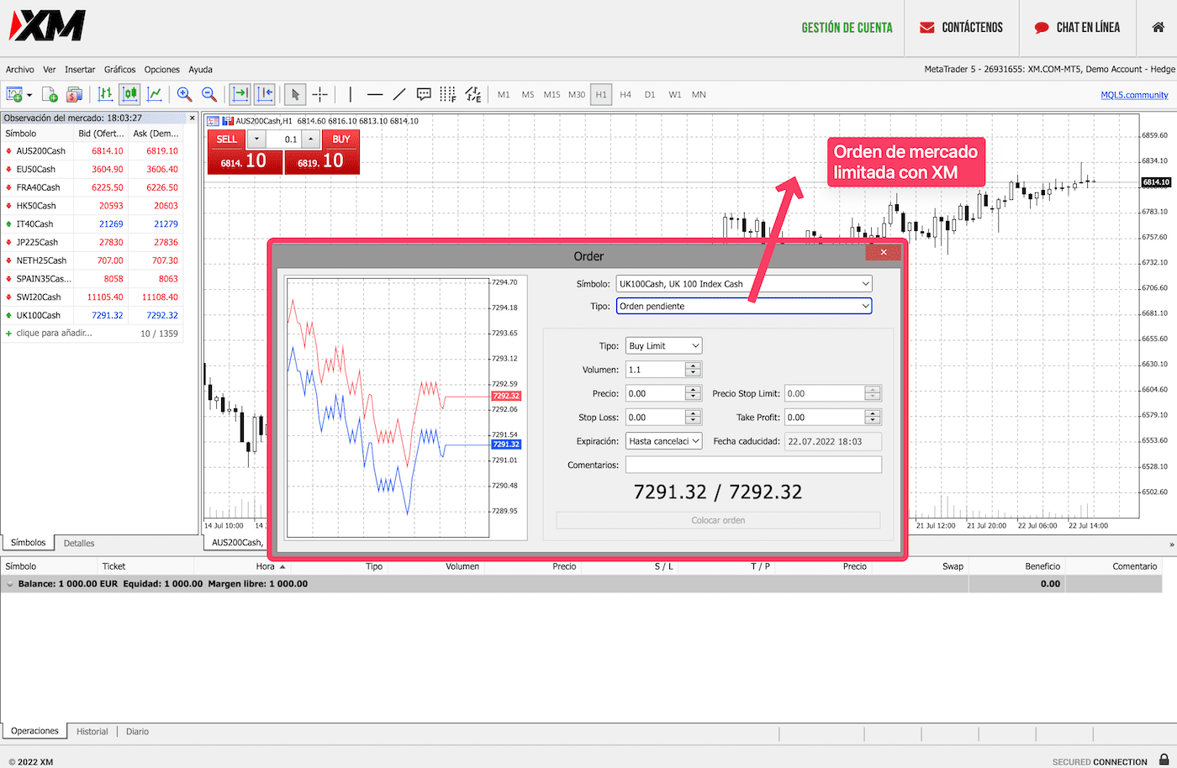Open dropdown arrow beside new chart icon
Screen dimensions: 1177x768
29,95
